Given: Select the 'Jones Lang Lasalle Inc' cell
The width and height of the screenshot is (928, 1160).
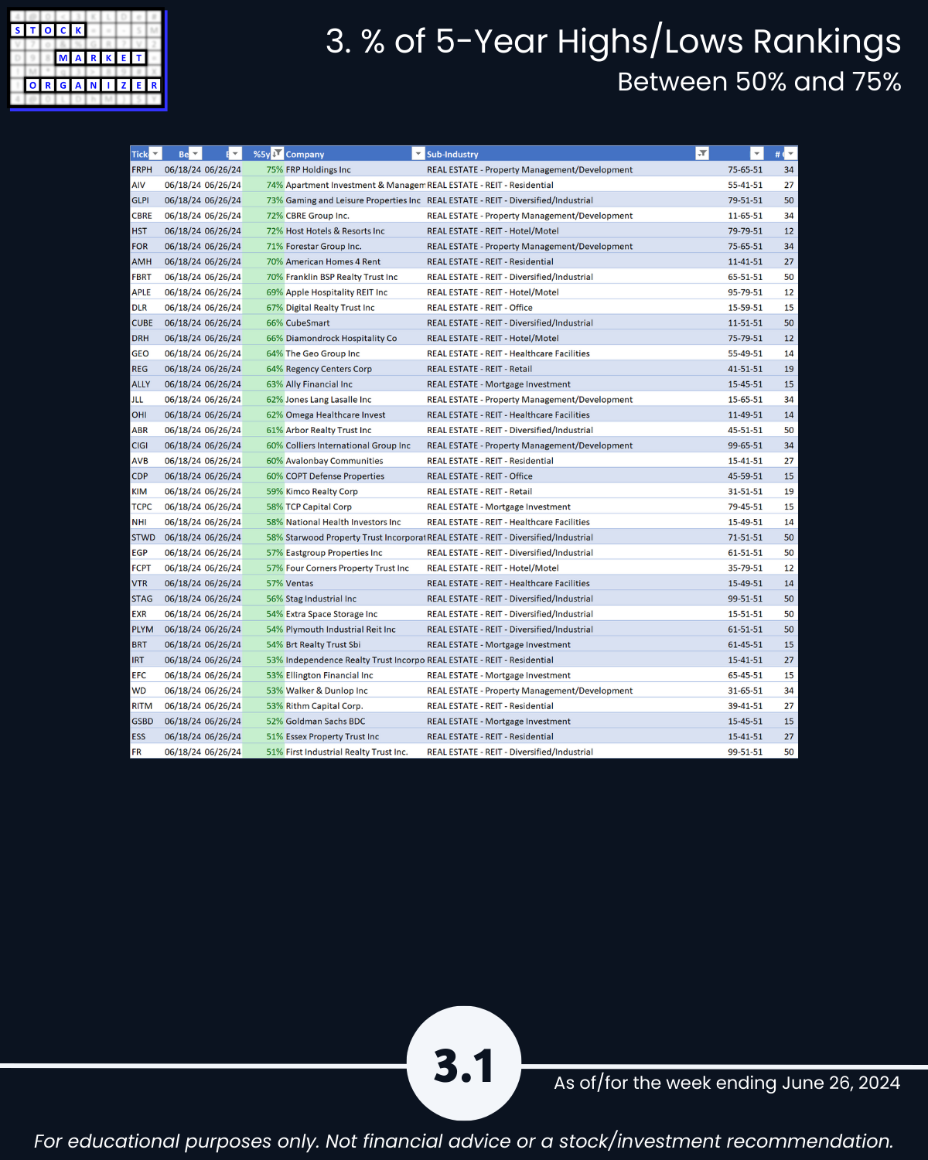Looking at the screenshot, I should tap(355, 399).
